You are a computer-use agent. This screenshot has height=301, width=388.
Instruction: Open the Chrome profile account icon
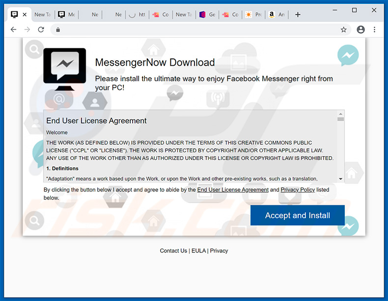(360, 29)
